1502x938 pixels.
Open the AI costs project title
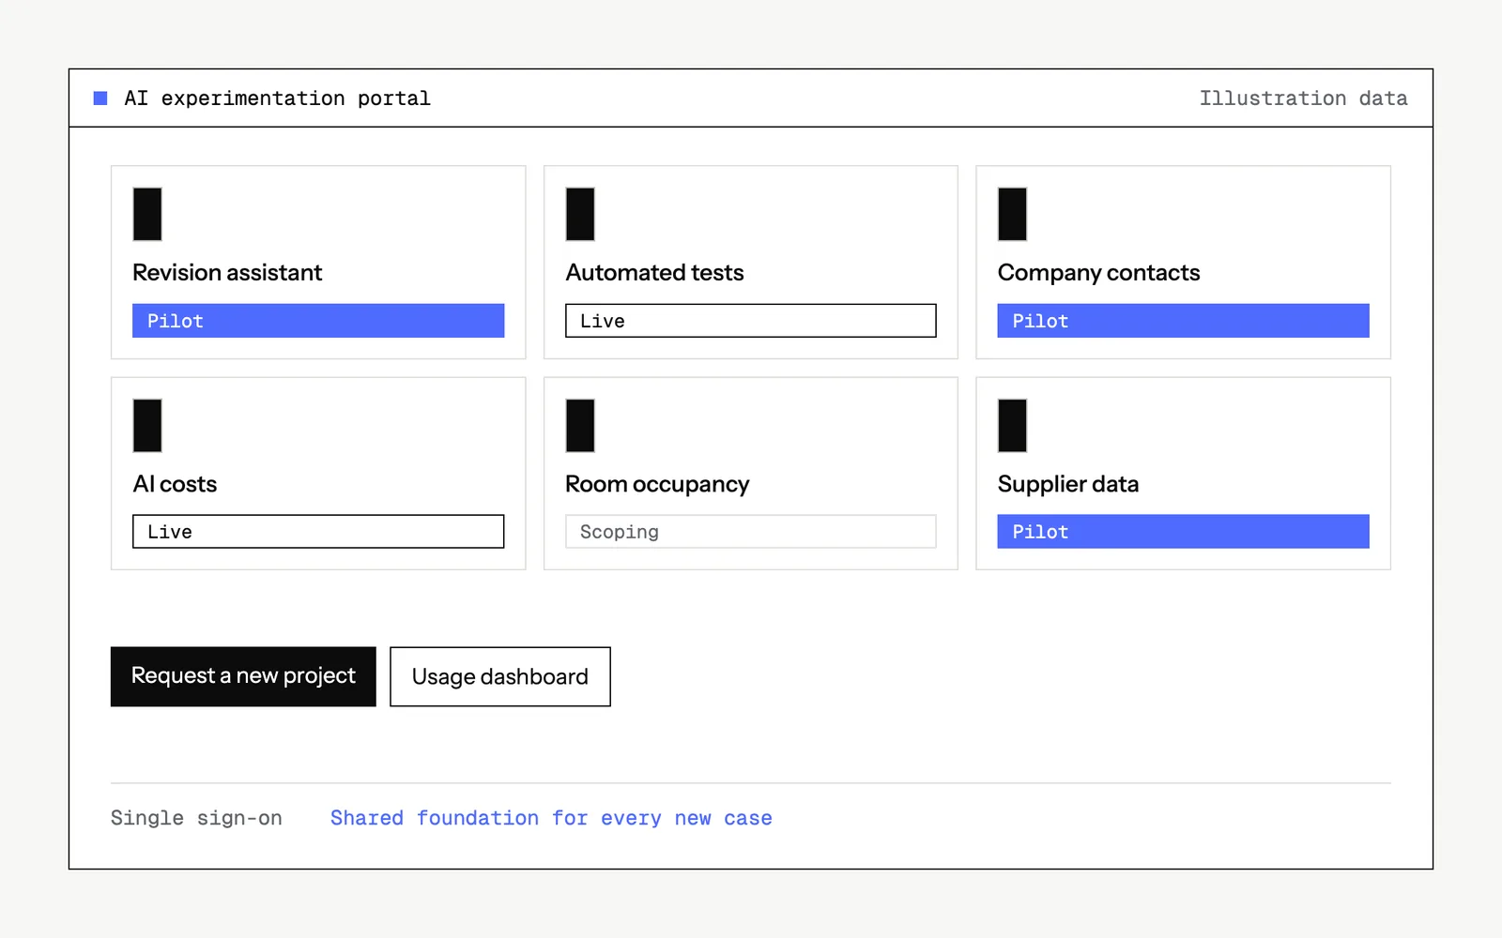click(175, 484)
